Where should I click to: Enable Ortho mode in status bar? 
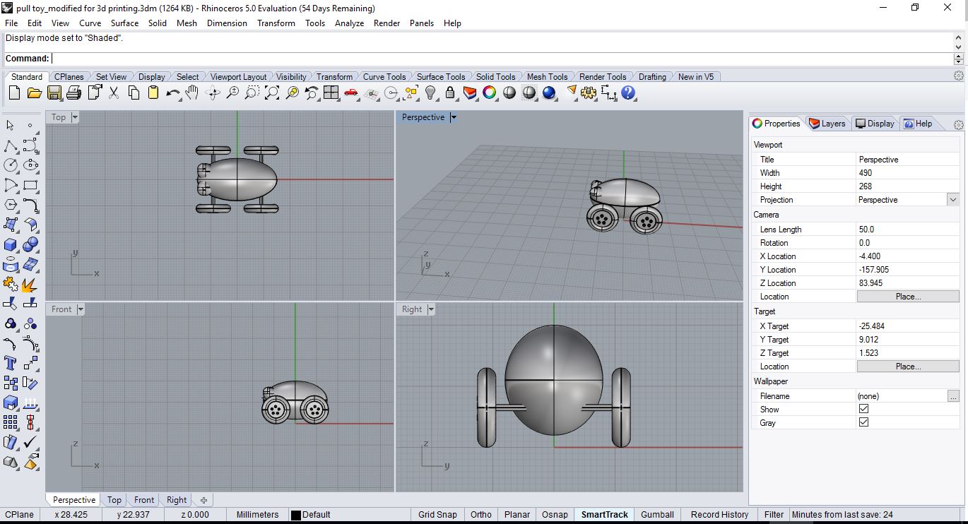[x=480, y=514]
